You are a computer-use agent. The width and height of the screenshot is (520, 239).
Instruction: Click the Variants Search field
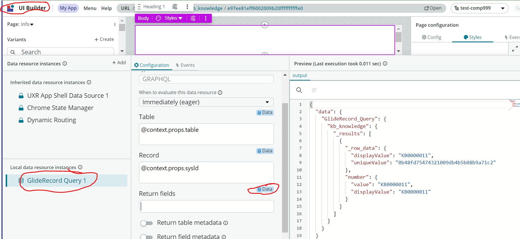click(60, 52)
